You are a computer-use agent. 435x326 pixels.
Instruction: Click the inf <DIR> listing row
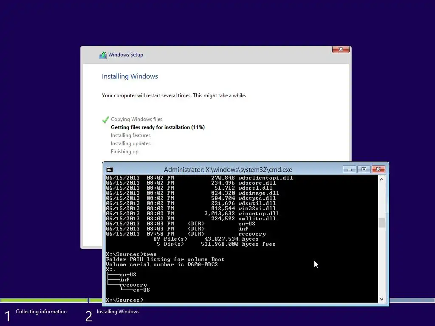[x=177, y=229]
